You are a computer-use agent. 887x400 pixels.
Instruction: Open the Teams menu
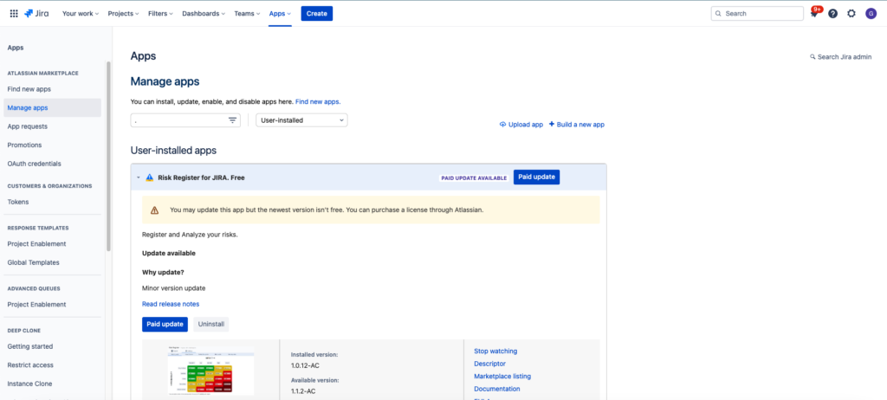(248, 14)
